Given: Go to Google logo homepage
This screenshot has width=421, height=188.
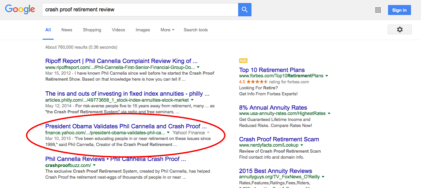Looking at the screenshot, I should 20,10.
